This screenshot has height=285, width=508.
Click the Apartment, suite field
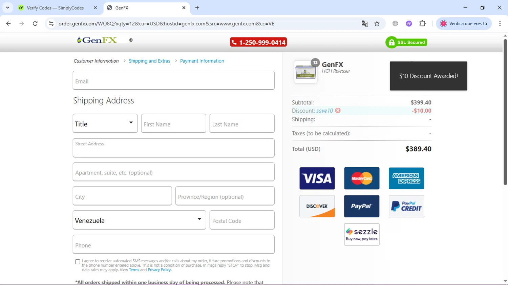click(x=173, y=172)
